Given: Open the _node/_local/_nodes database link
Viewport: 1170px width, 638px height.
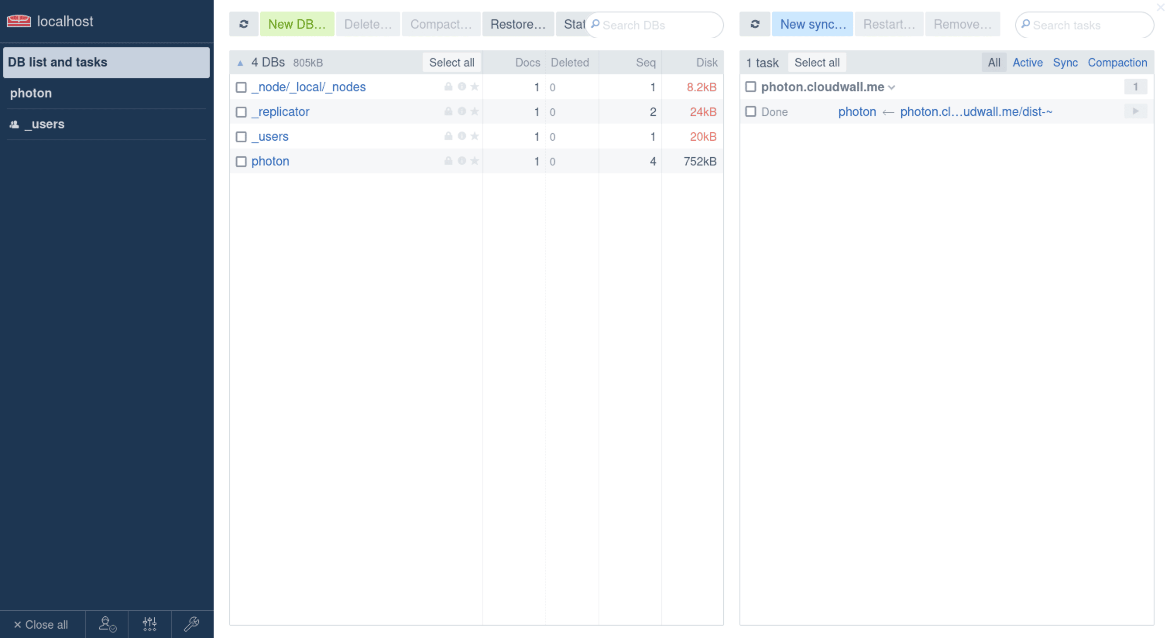Looking at the screenshot, I should [x=309, y=87].
